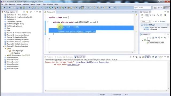Select the WorkedExample3 project

pyautogui.click(x=13, y=62)
